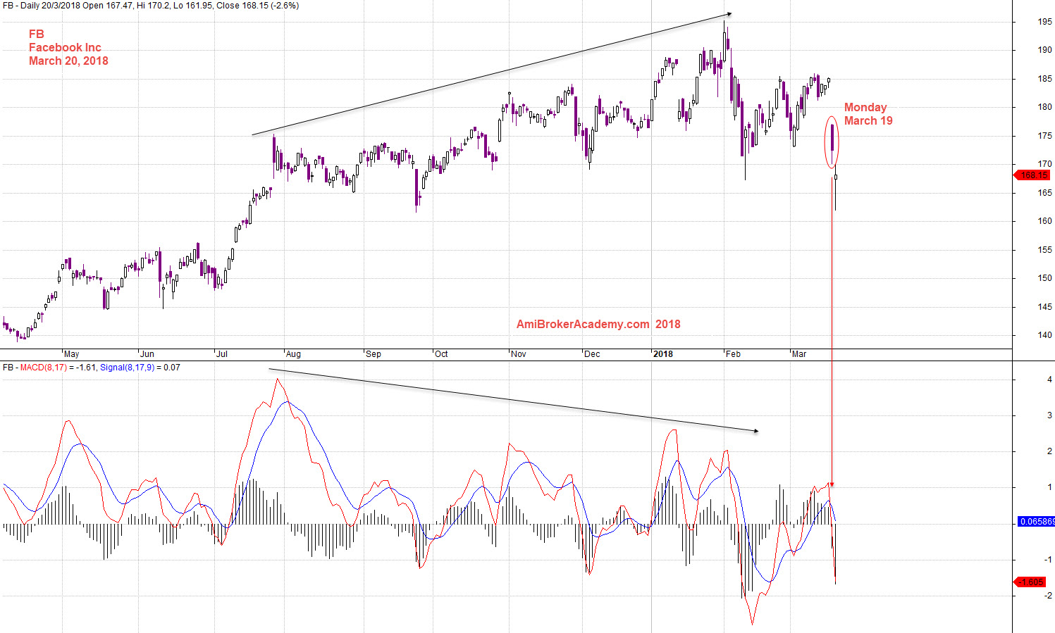This screenshot has width=1055, height=633.
Task: Click the 'Facebook Inc' red caption text
Action: 65,48
